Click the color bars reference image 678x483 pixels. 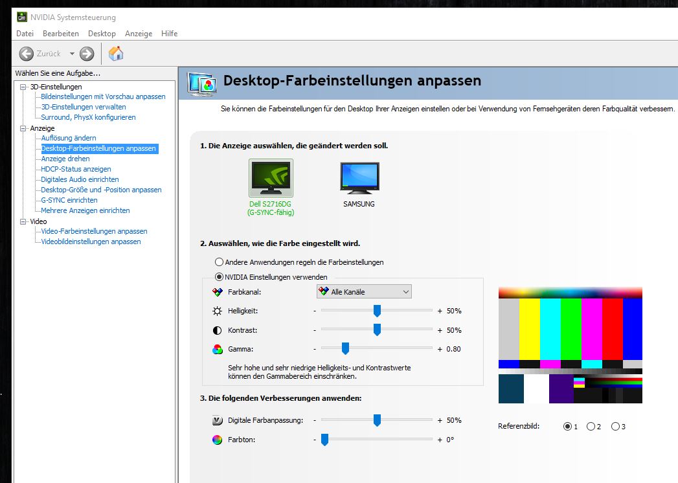570,345
